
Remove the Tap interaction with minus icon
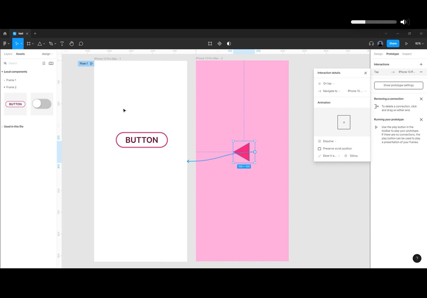421,72
